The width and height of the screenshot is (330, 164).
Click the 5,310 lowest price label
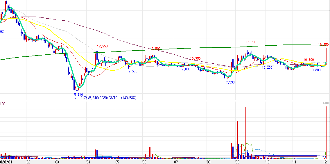(x=78, y=95)
